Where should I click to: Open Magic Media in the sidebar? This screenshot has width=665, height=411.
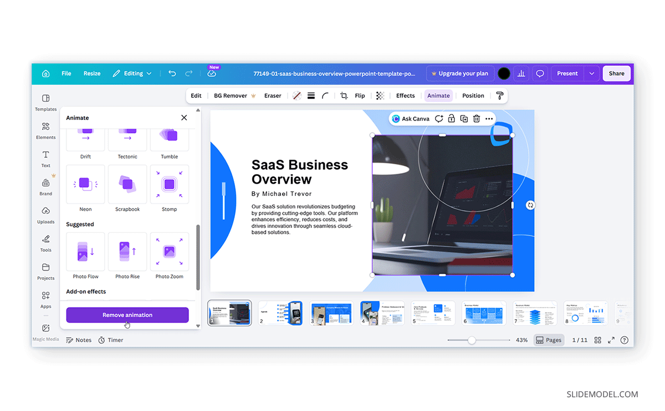(46, 332)
